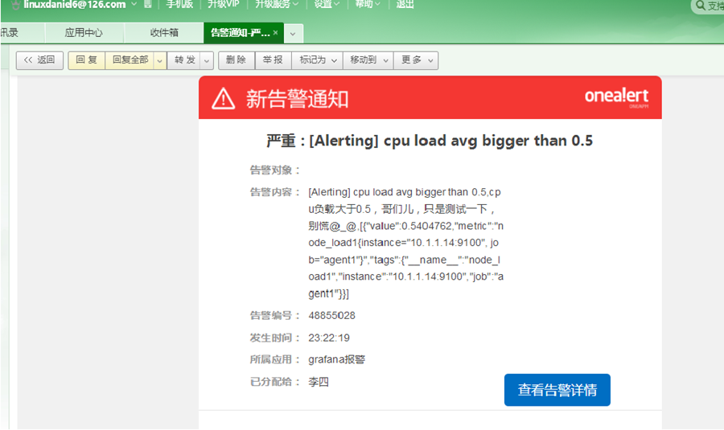724x430 pixels.
Task: Switch to the 应用中心 tab
Action: 84,33
